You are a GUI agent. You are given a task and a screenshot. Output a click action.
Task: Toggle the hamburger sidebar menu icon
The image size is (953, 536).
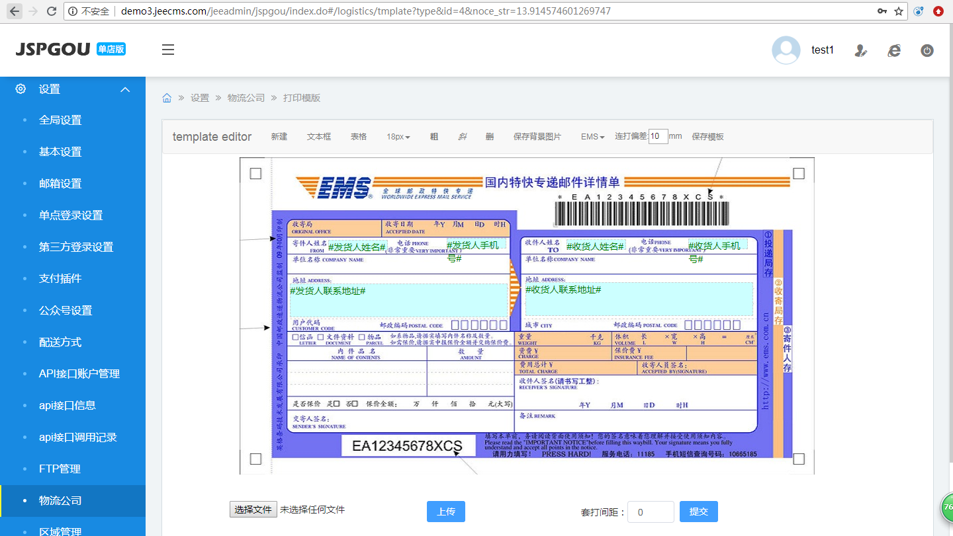click(168, 50)
